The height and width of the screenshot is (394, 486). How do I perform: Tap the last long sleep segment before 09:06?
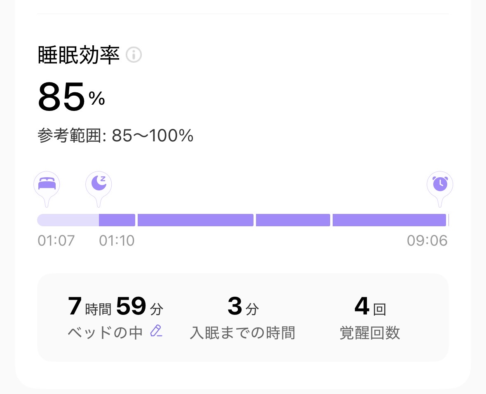(389, 220)
